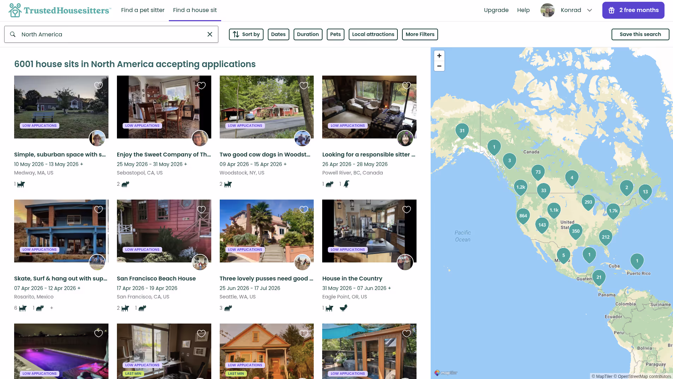Favorite the purple pool listing heart

pyautogui.click(x=99, y=333)
